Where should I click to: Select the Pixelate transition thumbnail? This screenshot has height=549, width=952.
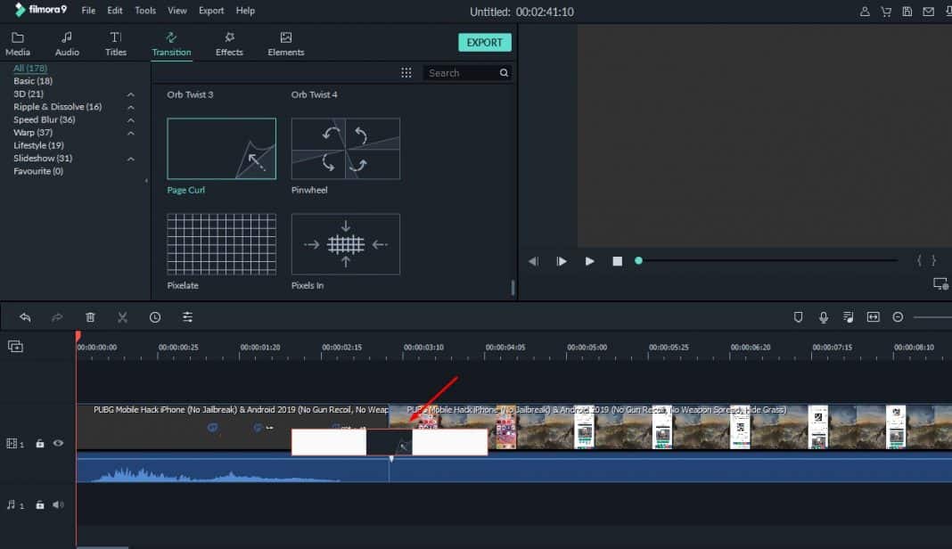222,244
